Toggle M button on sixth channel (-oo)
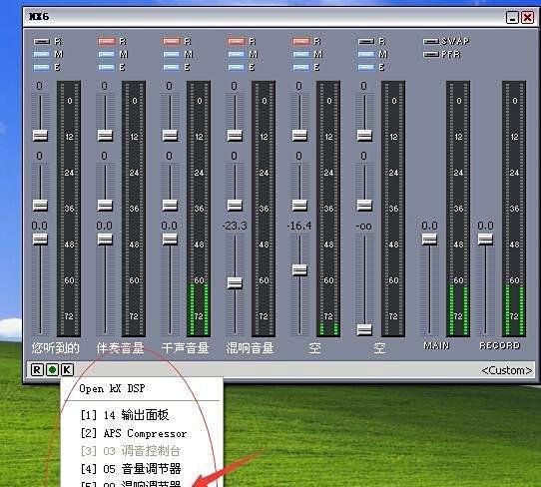The width and height of the screenshot is (541, 487). [x=366, y=54]
